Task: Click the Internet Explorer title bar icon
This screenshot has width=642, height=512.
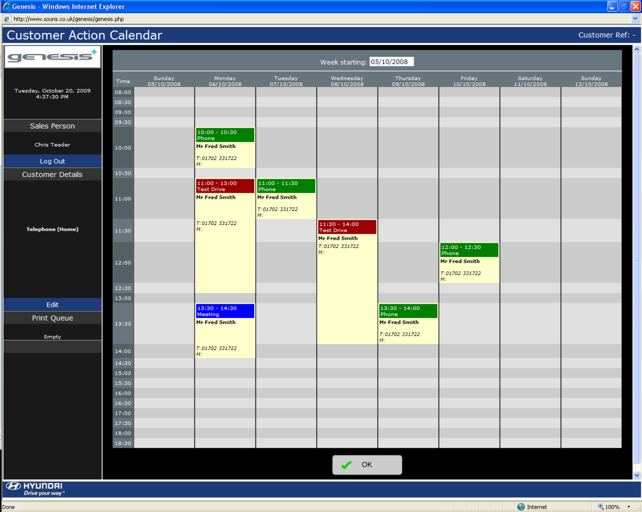Action: tap(6, 6)
